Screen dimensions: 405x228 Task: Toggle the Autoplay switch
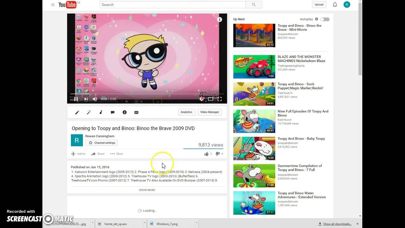[325, 19]
